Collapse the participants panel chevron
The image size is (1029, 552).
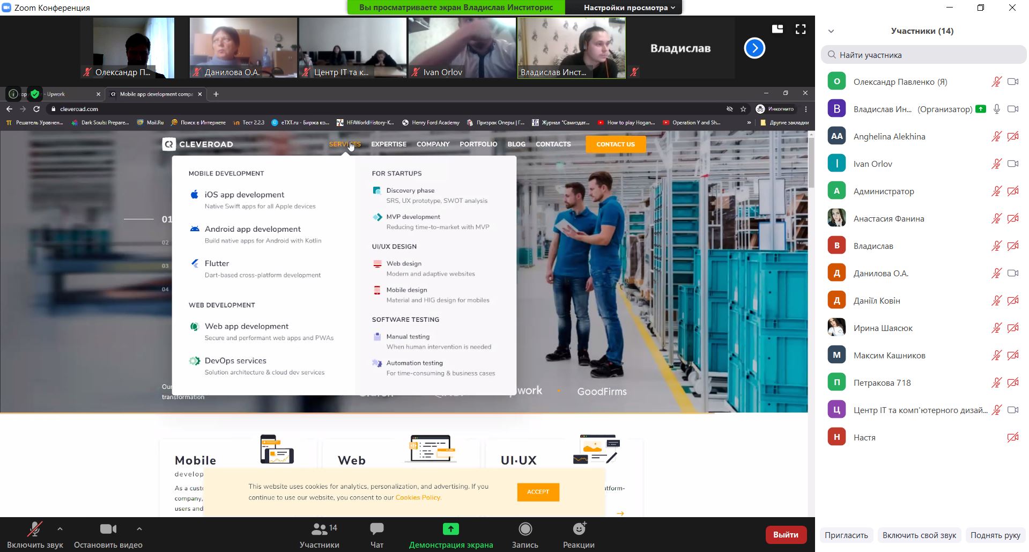pos(831,31)
